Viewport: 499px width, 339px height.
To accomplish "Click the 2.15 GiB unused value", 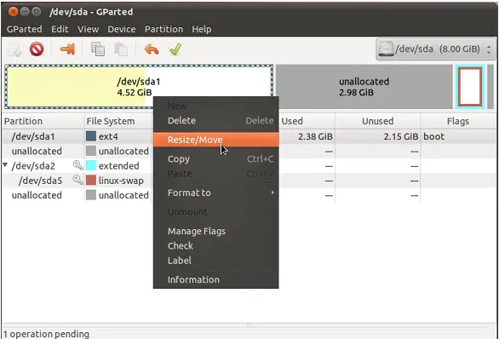I will pyautogui.click(x=401, y=136).
